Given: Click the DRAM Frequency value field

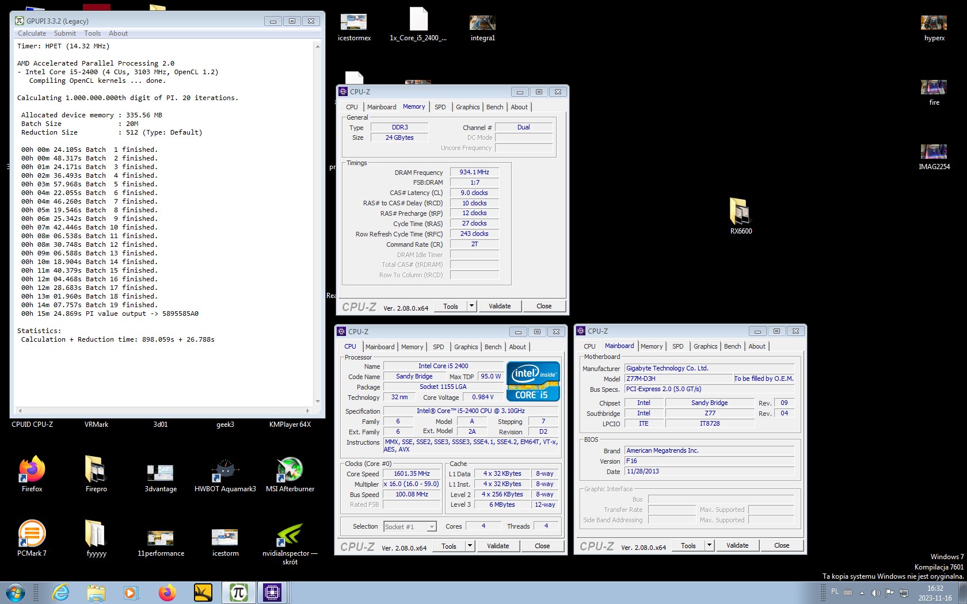Looking at the screenshot, I should coord(474,172).
